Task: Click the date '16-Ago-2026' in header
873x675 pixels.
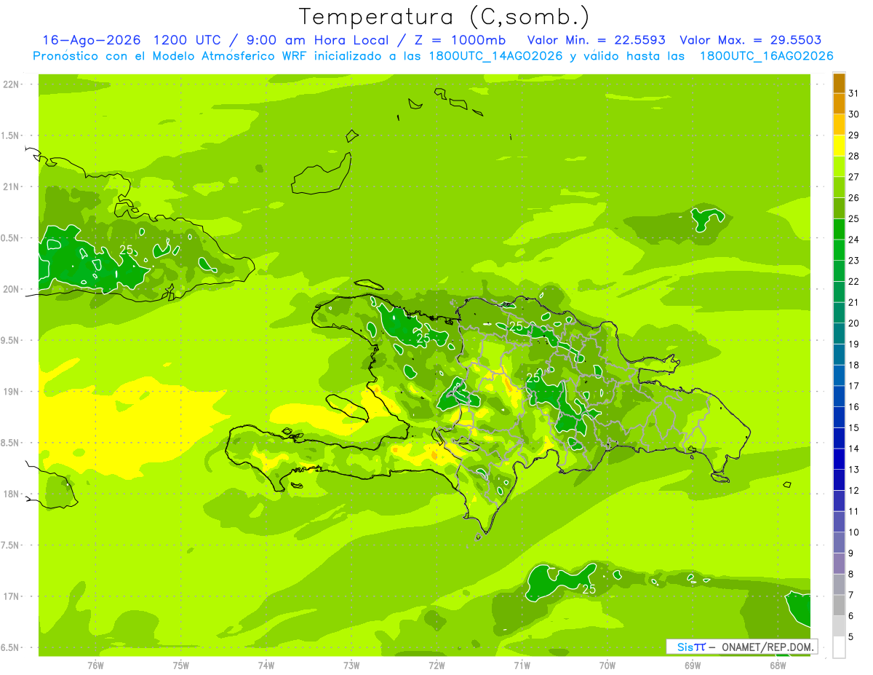Action: tap(91, 40)
